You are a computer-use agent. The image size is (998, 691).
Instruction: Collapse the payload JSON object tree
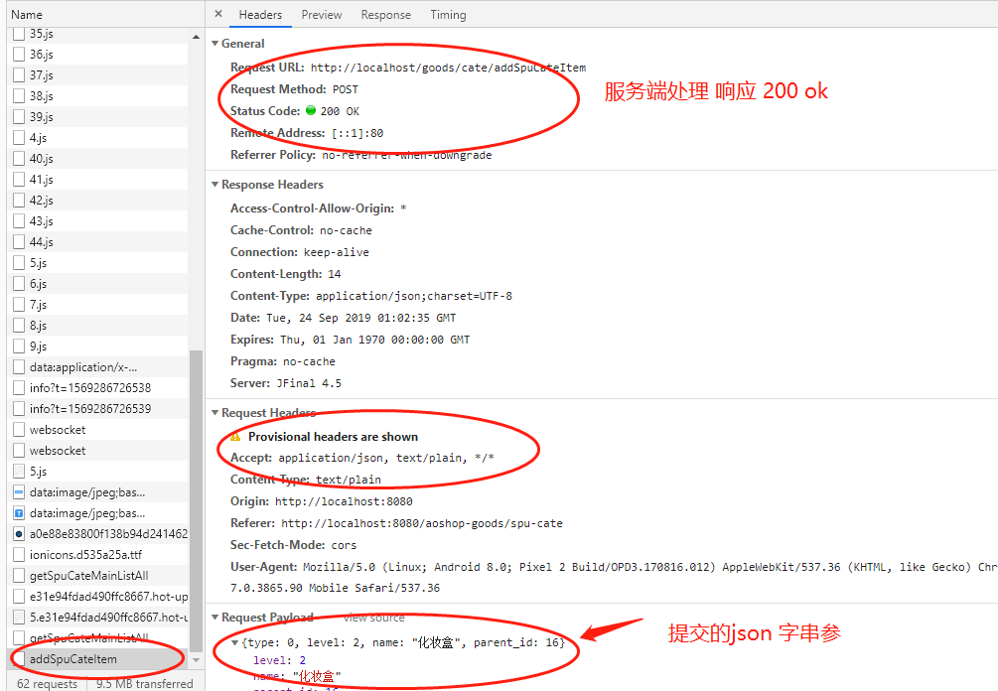pyautogui.click(x=235, y=642)
